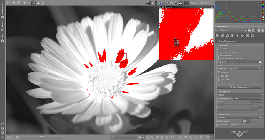265x140 pixels.
Task: Save current image icon in bottom bar
Action: [x=8, y=137]
